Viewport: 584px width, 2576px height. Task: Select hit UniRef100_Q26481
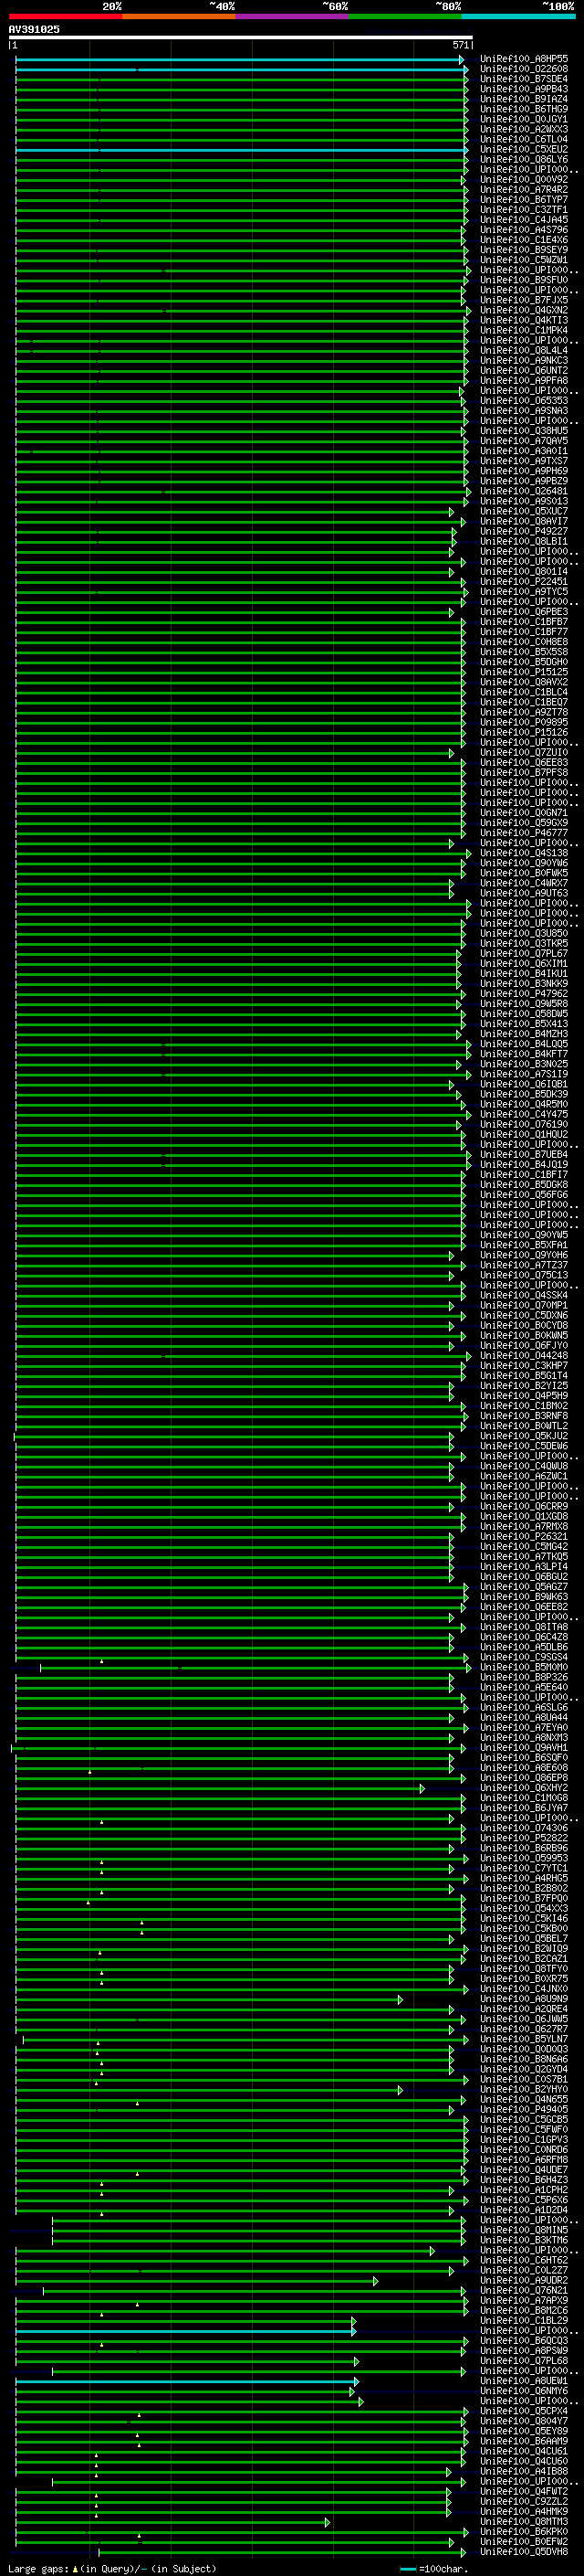pyautogui.click(x=524, y=491)
